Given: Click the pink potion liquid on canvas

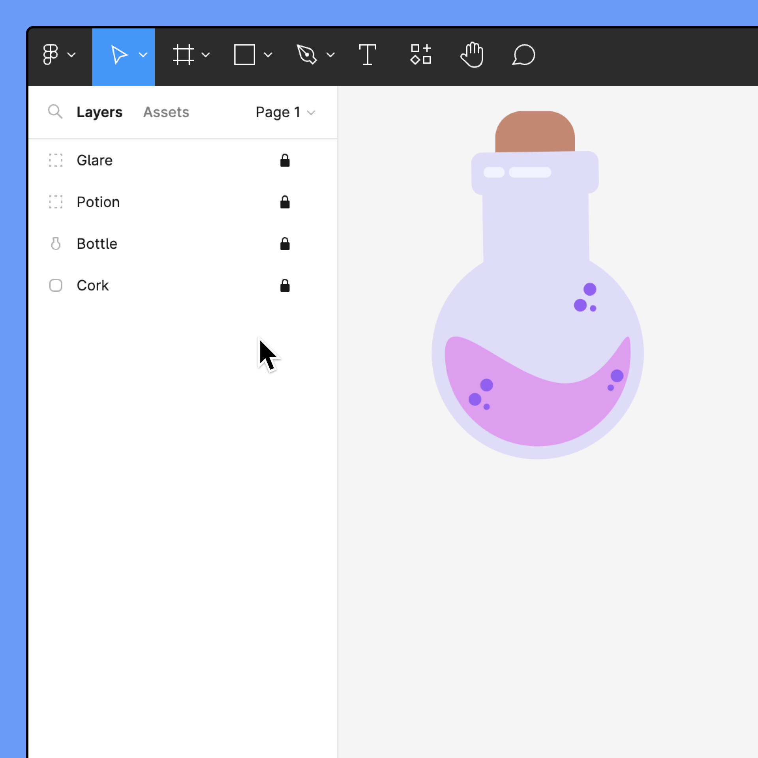Looking at the screenshot, I should pyautogui.click(x=537, y=411).
